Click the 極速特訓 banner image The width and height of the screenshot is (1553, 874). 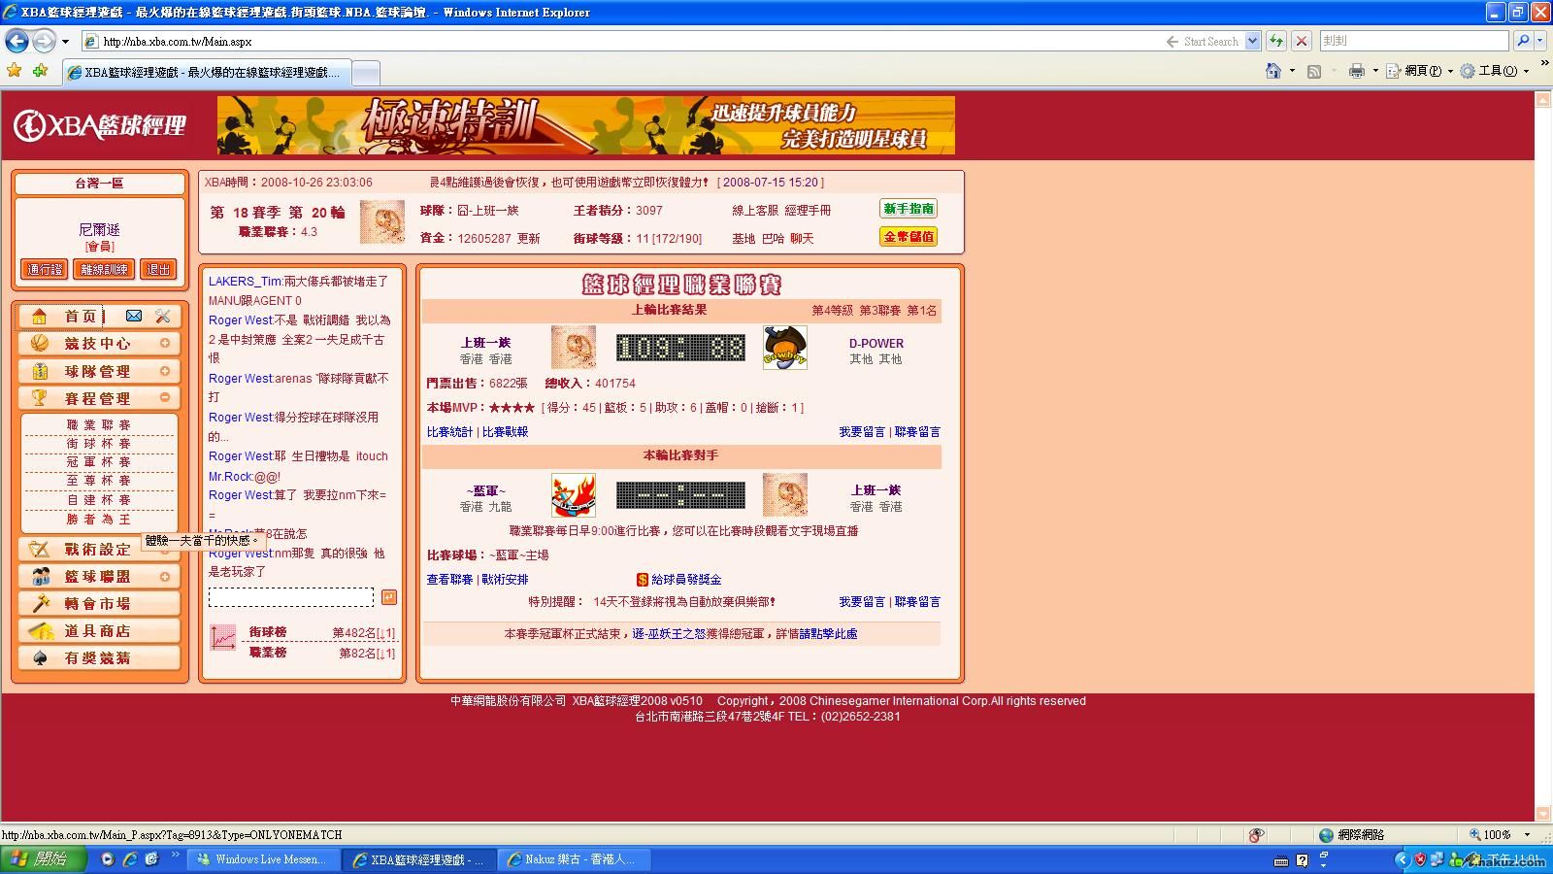point(585,125)
